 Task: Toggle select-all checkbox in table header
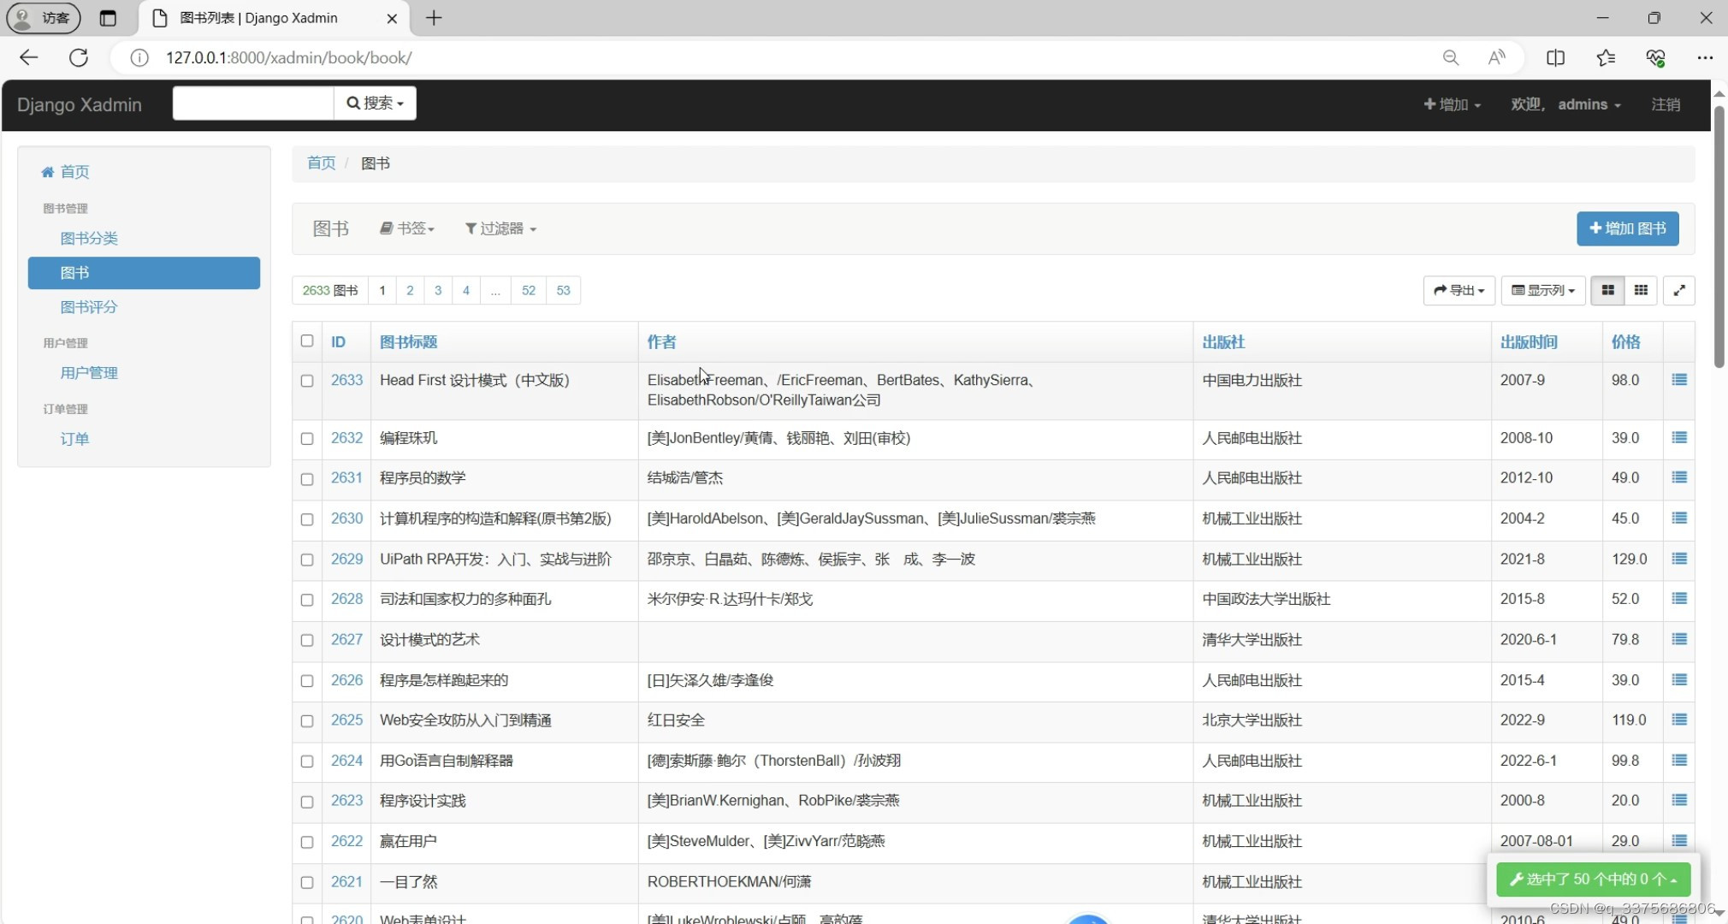pyautogui.click(x=307, y=341)
